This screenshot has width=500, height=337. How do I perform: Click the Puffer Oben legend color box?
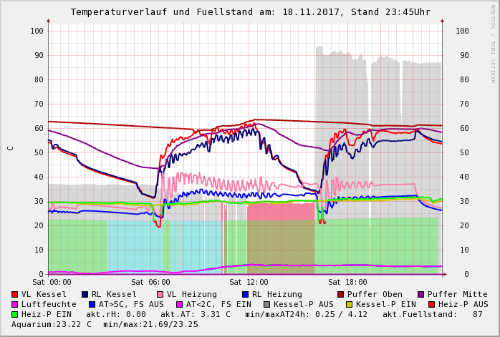(340, 294)
